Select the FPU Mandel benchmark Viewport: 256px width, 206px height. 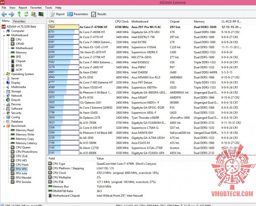(x=21, y=178)
